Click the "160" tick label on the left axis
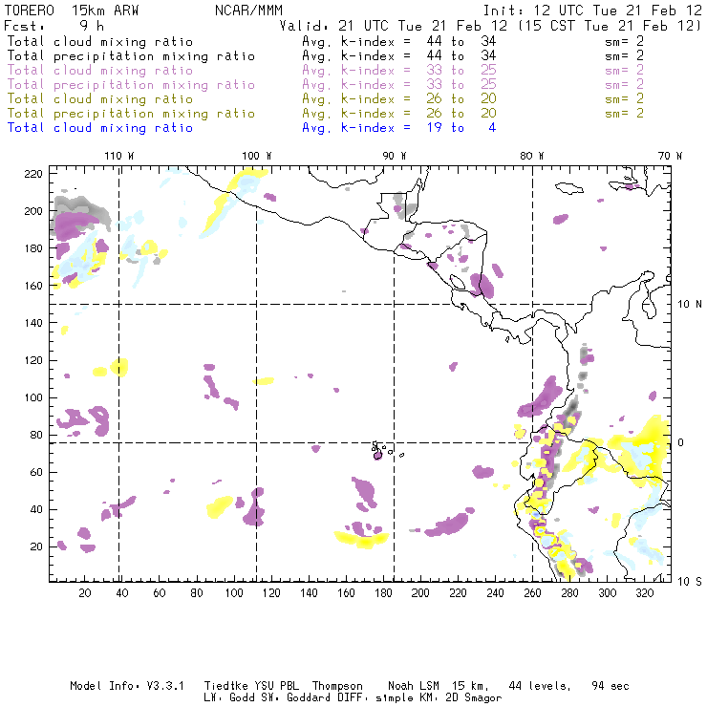Screen dimensions: 707x707 point(33,286)
